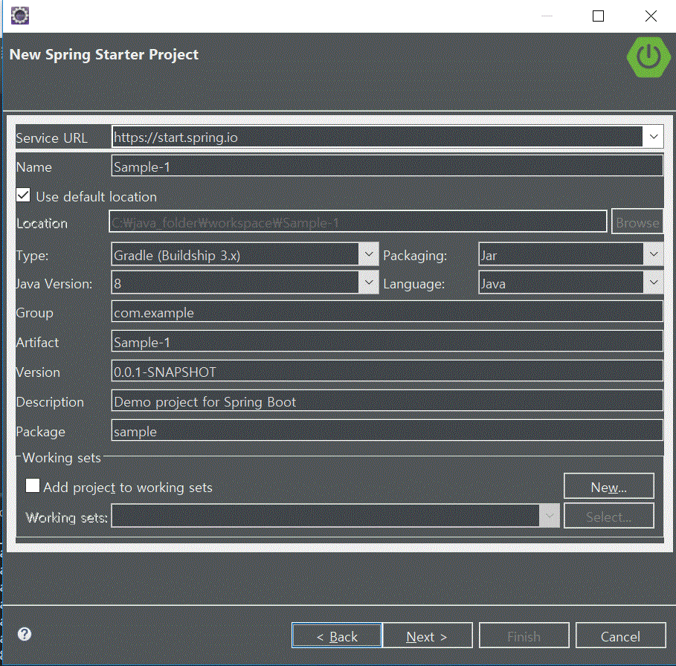Click the Location path field
Viewport: 676px width, 666px height.
pyautogui.click(x=358, y=222)
